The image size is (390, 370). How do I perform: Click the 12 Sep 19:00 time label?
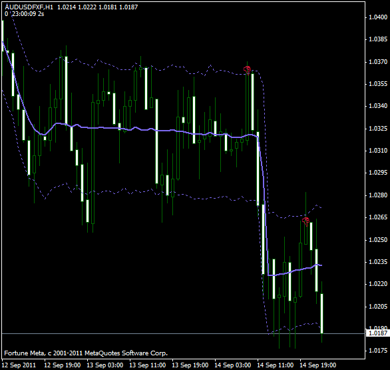[x=62, y=365]
